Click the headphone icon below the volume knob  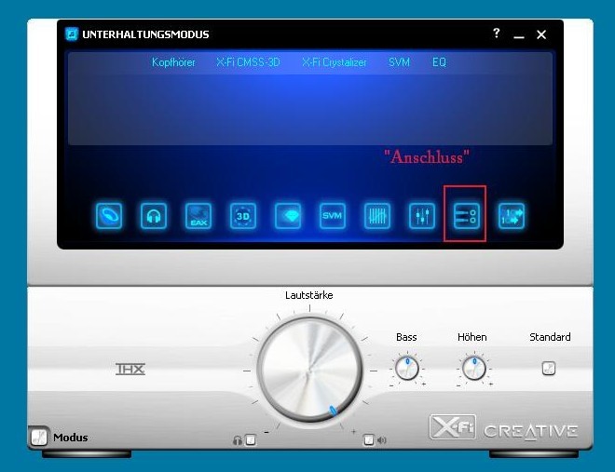coord(237,440)
